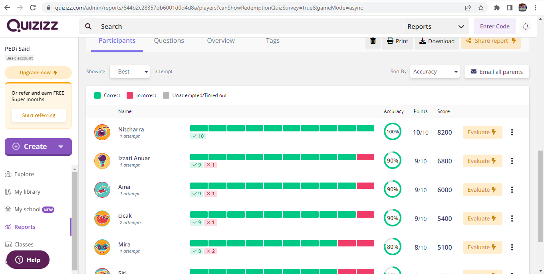544x274 pixels.
Task: Open three-dot menu for Mira
Action: 512,247
